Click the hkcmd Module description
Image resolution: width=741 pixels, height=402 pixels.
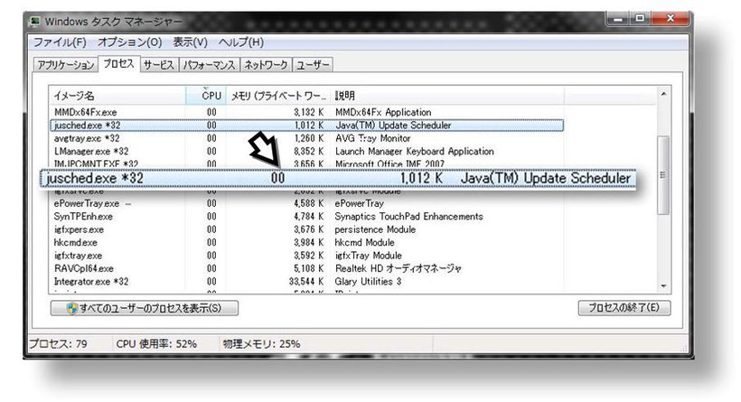tap(364, 242)
